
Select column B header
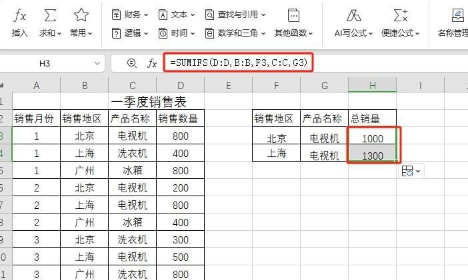tap(85, 86)
